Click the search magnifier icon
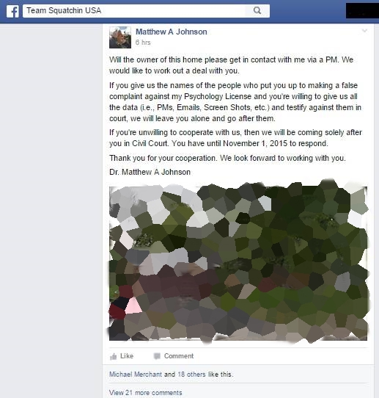 tap(257, 11)
